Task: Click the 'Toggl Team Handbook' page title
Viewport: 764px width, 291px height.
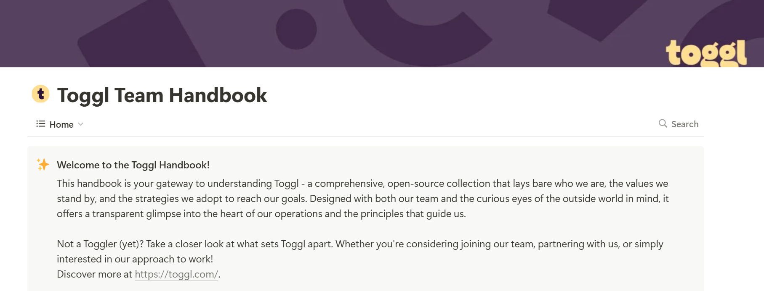Action: click(162, 95)
